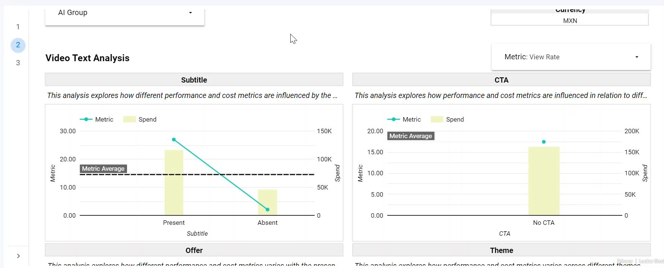Expand the Metric: View Rate selector
The image size is (664, 268).
coord(571,57)
